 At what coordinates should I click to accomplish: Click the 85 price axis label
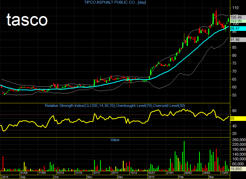pos(234,47)
